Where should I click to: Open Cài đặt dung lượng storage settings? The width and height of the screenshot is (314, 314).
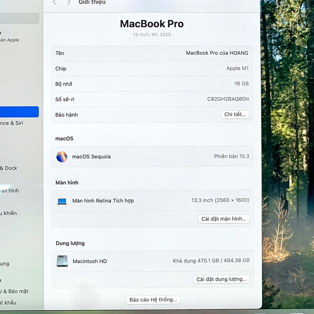pyautogui.click(x=221, y=279)
